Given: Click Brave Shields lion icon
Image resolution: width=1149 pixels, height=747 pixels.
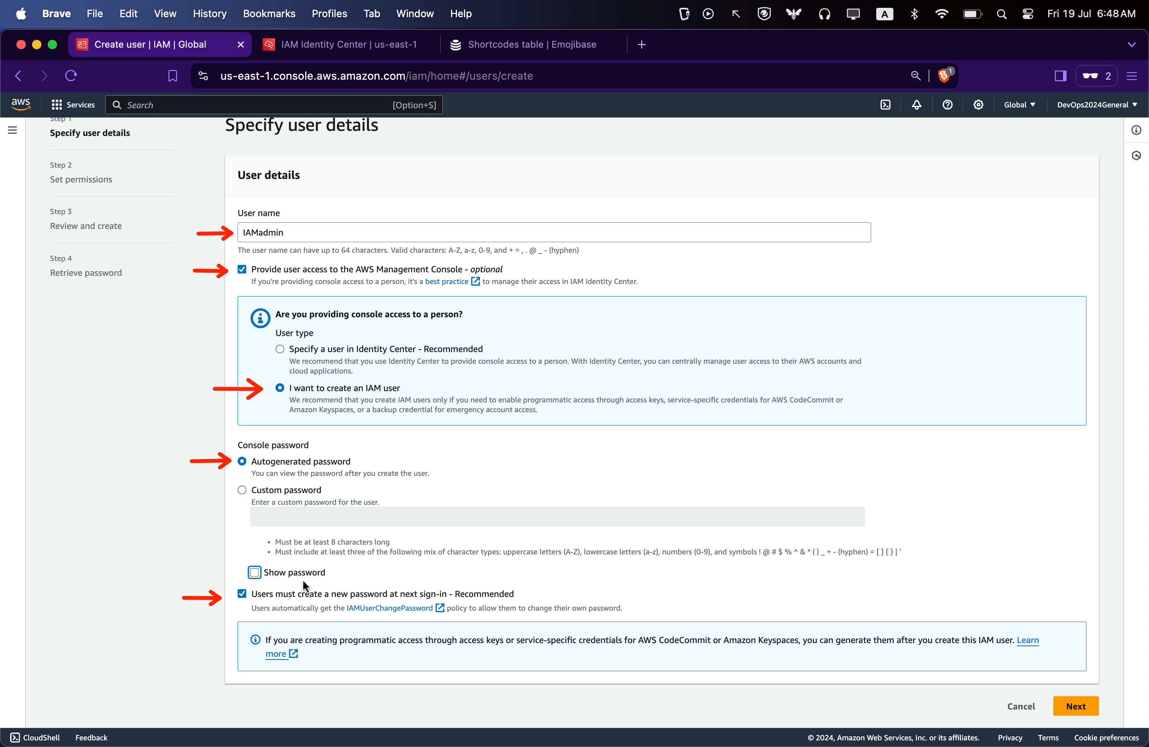Looking at the screenshot, I should click(x=943, y=76).
